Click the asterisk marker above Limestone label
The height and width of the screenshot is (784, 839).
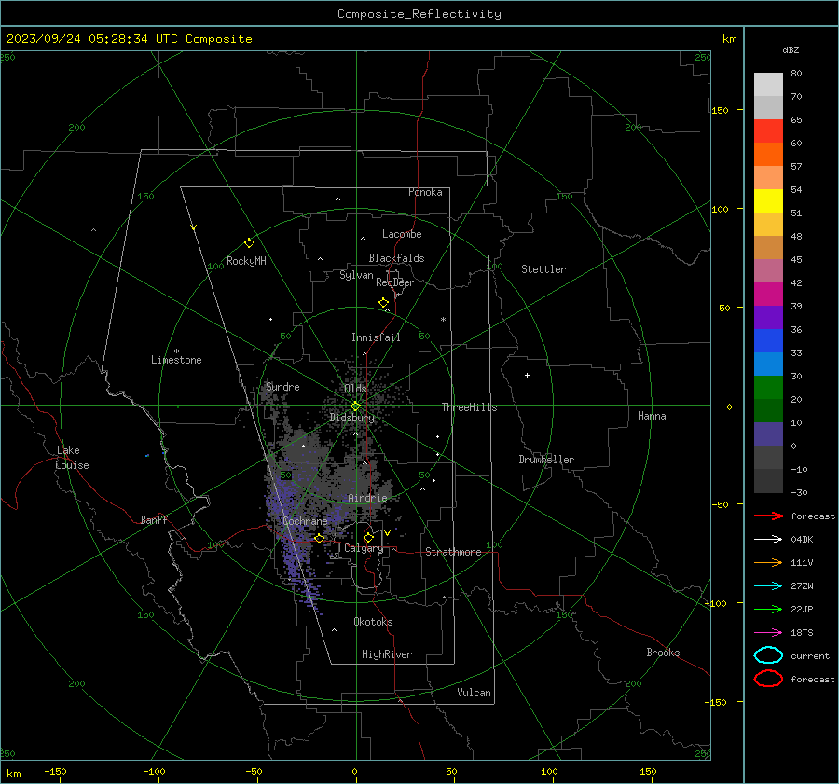(x=176, y=351)
